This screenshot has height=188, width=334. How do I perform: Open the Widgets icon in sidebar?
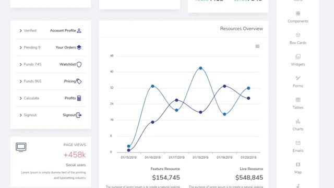(298, 56)
